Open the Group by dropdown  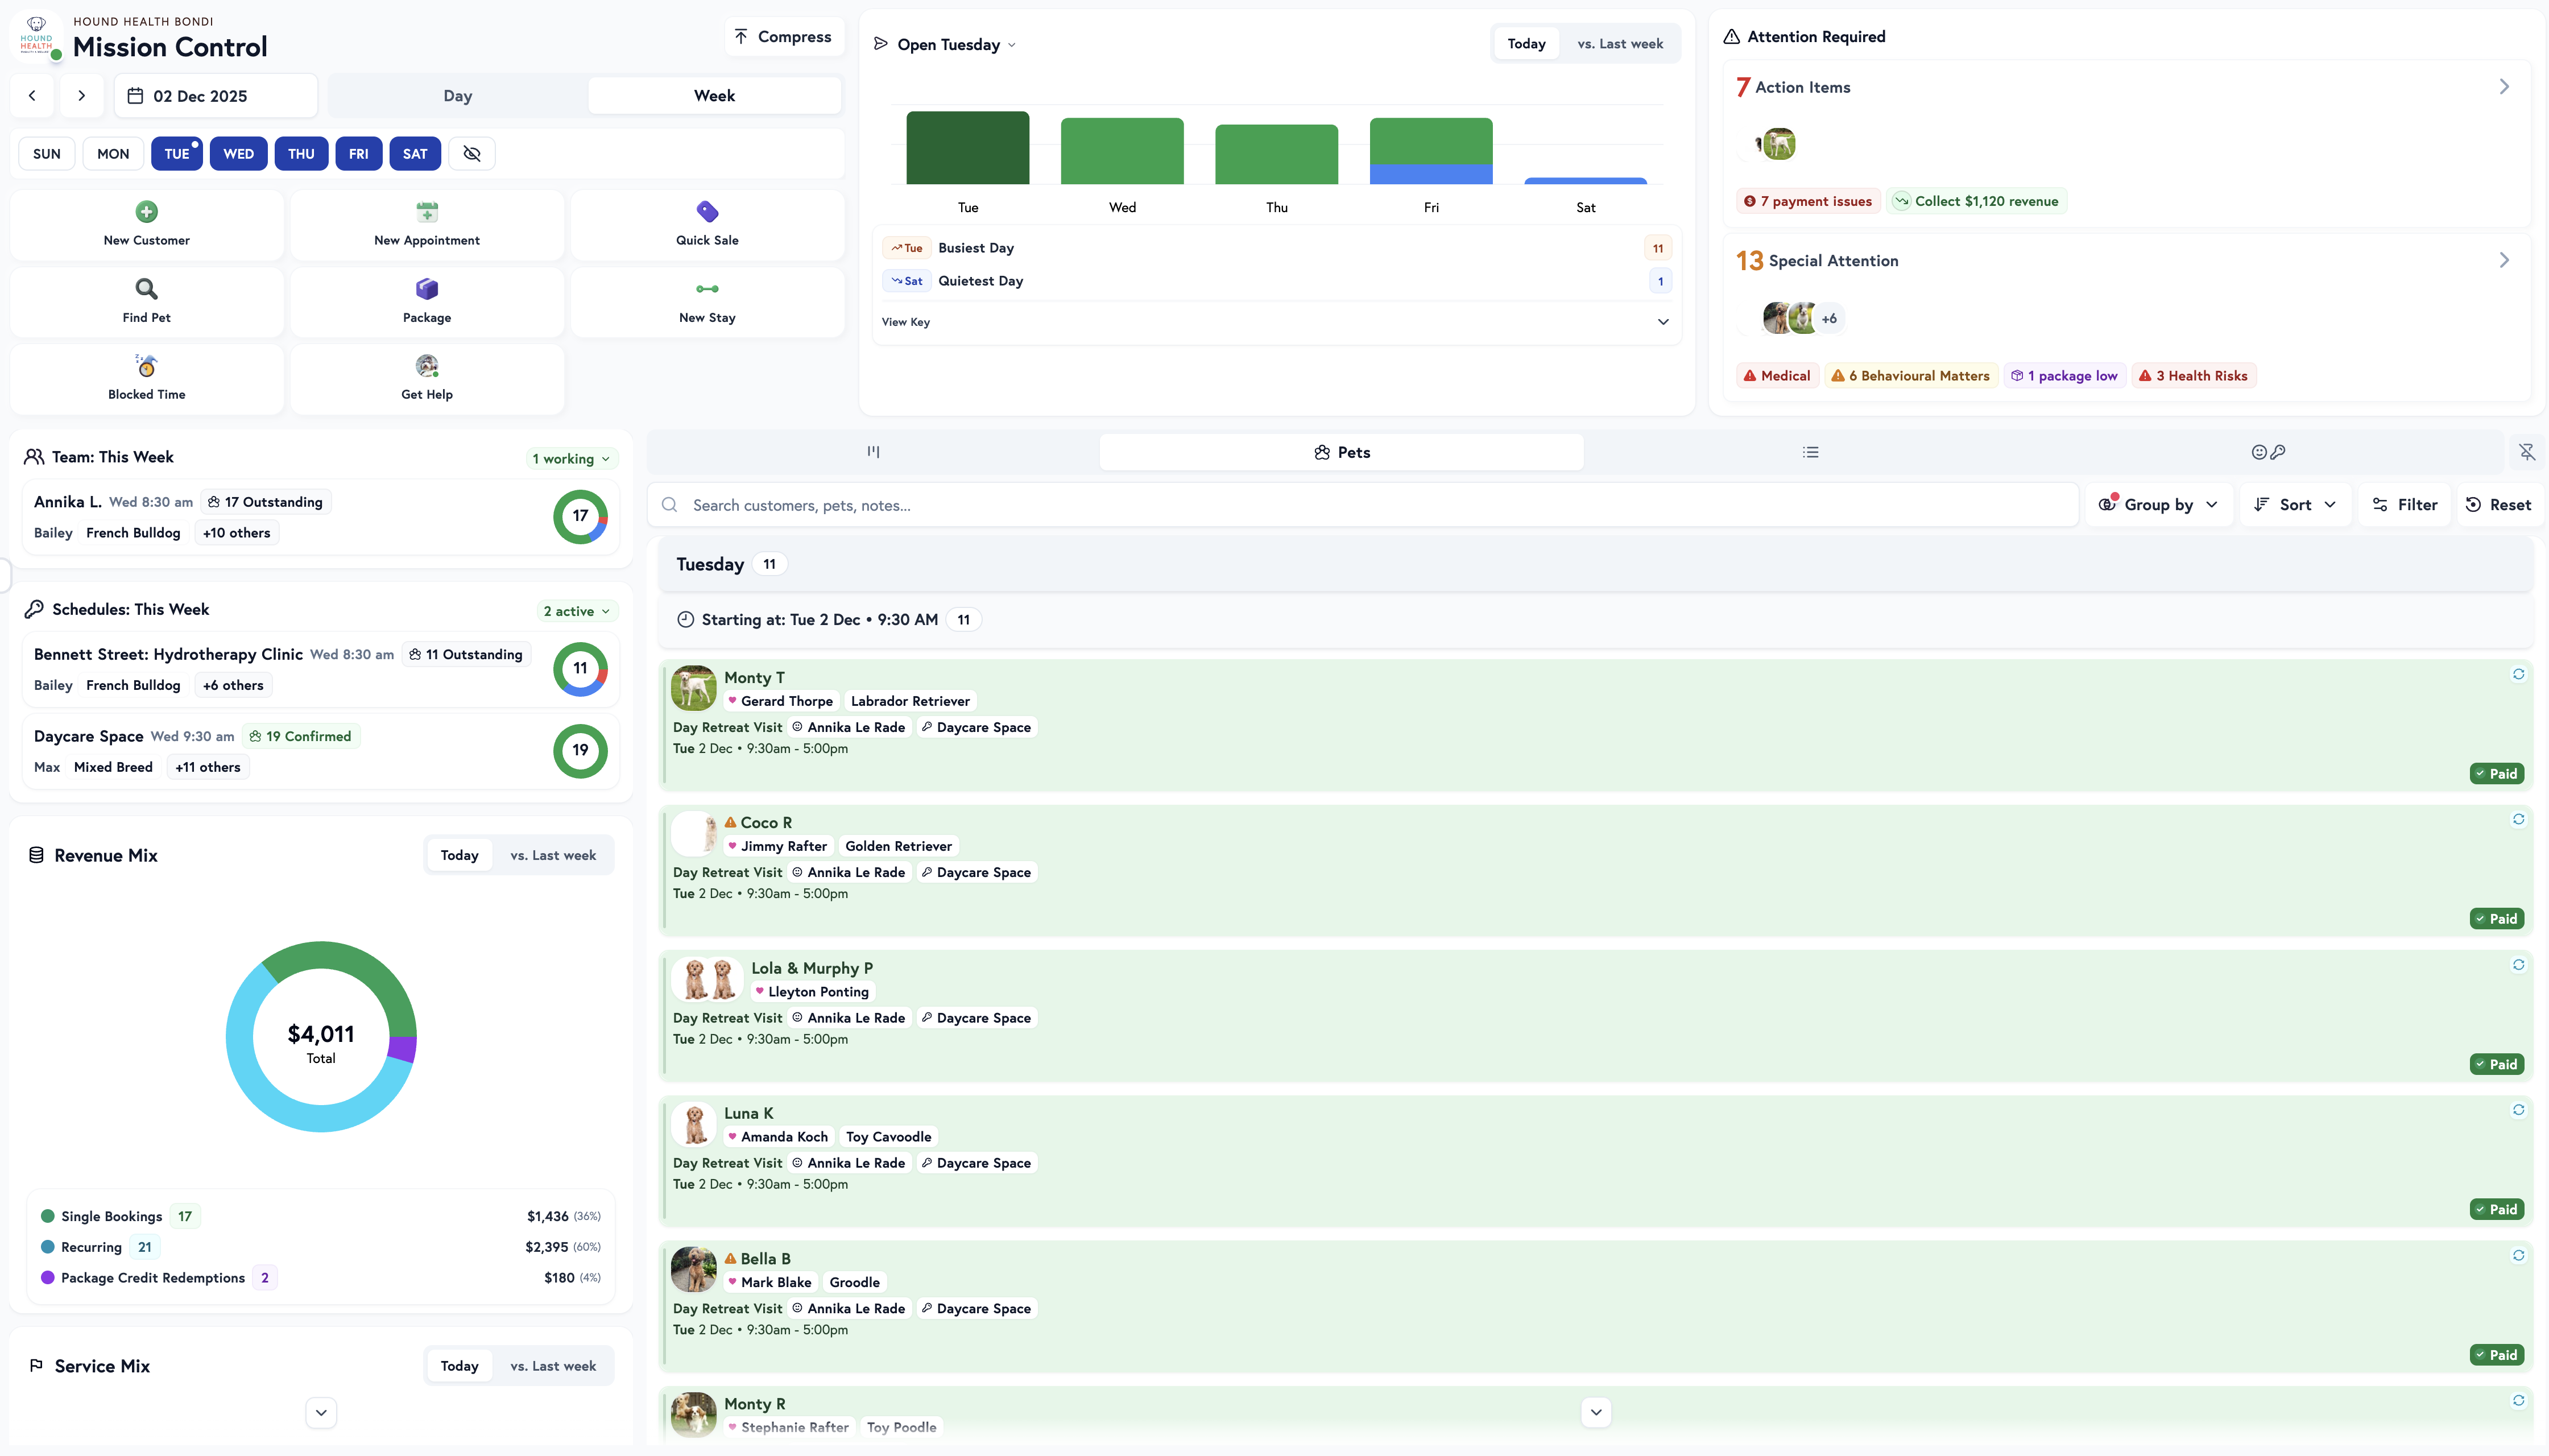[x=2158, y=505]
